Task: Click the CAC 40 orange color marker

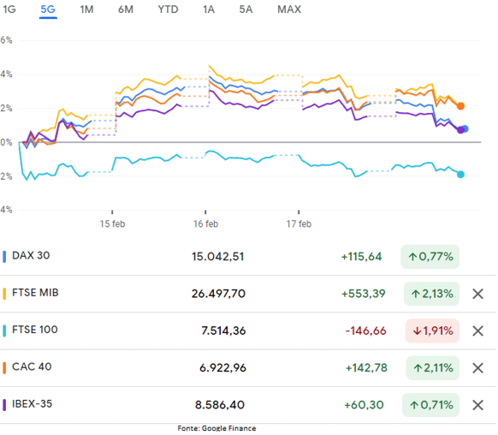Action: (x=4, y=368)
